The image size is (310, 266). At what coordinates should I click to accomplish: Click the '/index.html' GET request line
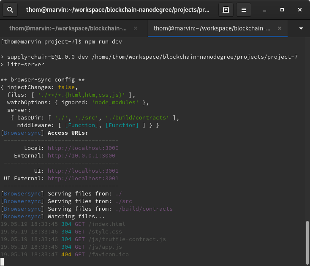(x=63, y=224)
